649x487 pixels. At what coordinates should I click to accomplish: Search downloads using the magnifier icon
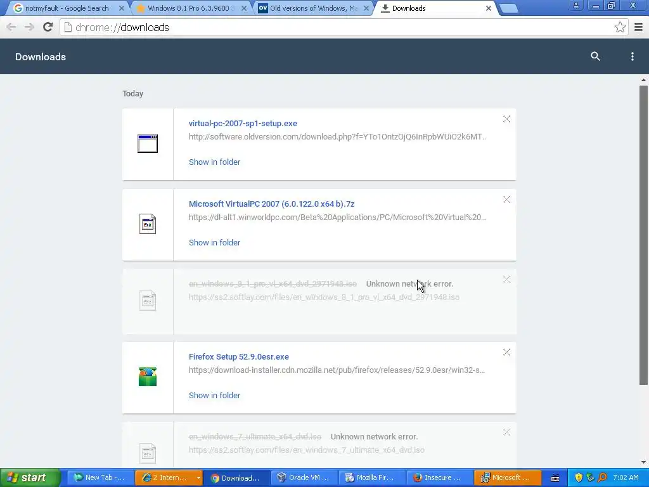[x=595, y=56]
